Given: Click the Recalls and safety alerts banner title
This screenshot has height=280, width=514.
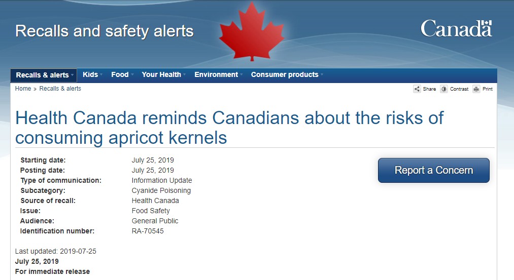Looking at the screenshot, I should coord(104,31).
